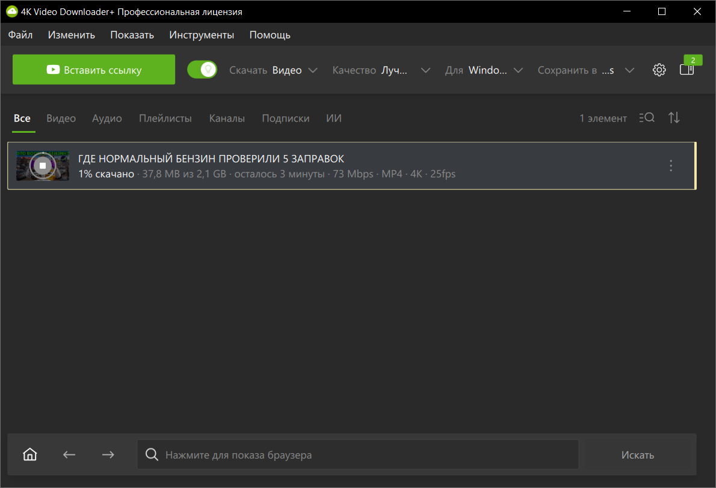Click the Вставить ссылку button
This screenshot has height=488, width=716.
[x=94, y=69]
